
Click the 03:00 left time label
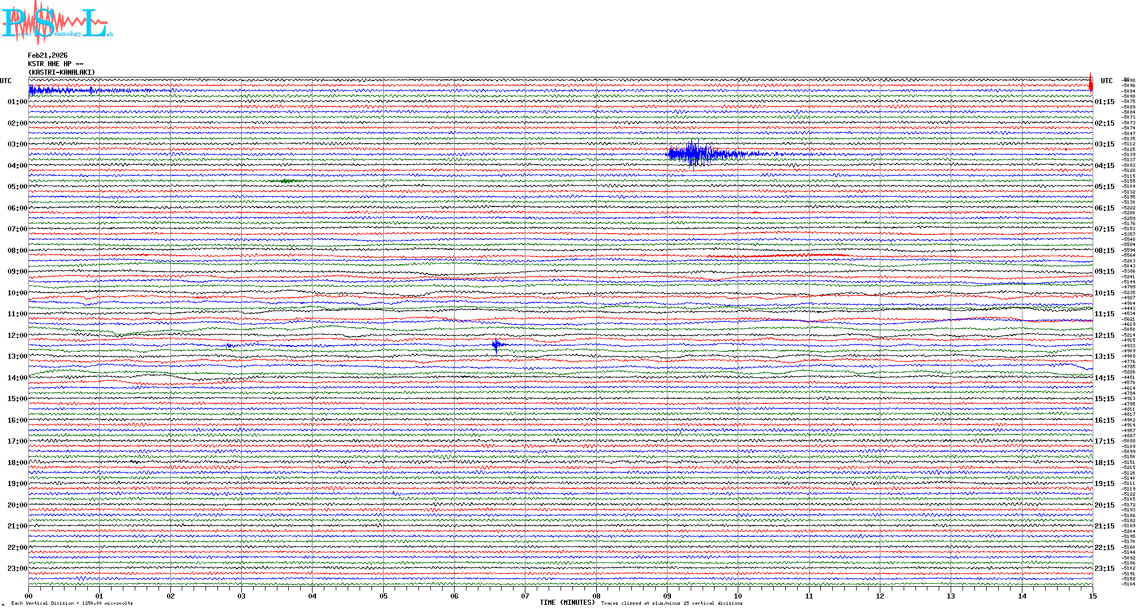(17, 144)
